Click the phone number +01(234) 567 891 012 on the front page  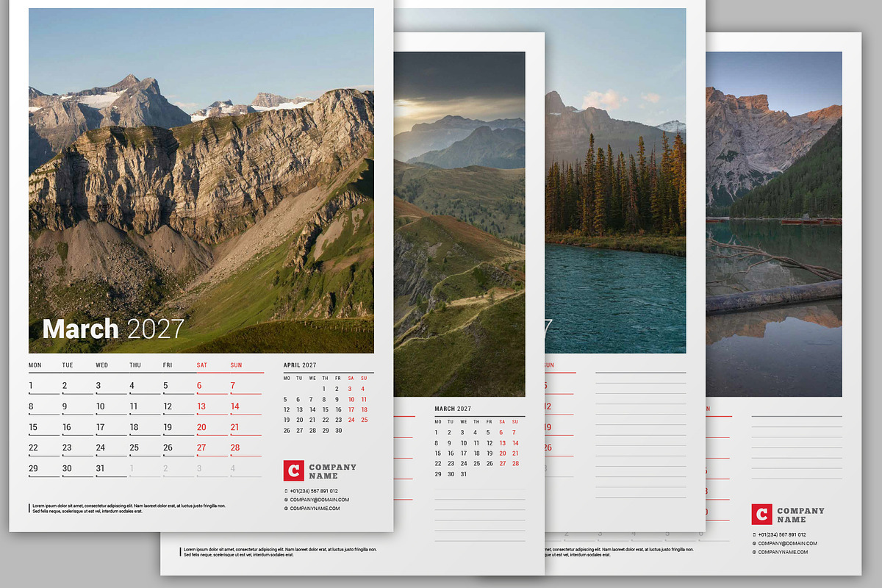[314, 491]
